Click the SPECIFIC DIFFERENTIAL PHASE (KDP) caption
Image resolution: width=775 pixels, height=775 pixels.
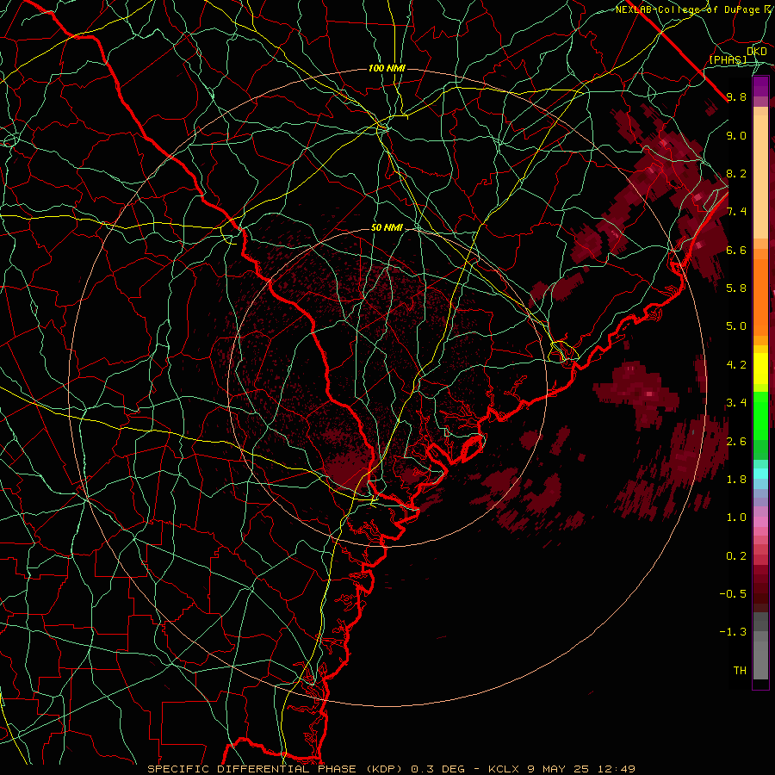276,769
